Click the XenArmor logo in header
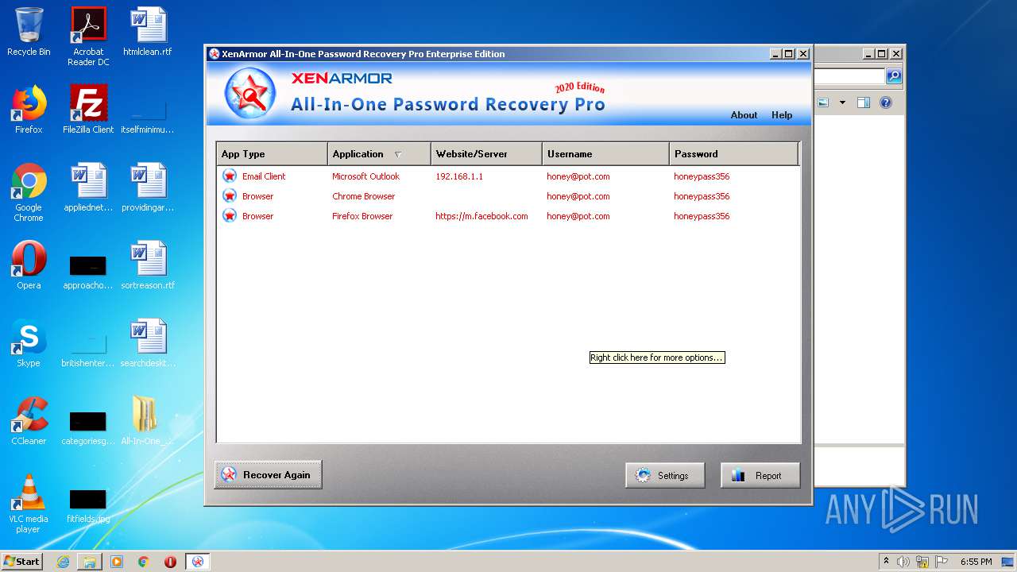The width and height of the screenshot is (1017, 572). click(x=250, y=94)
